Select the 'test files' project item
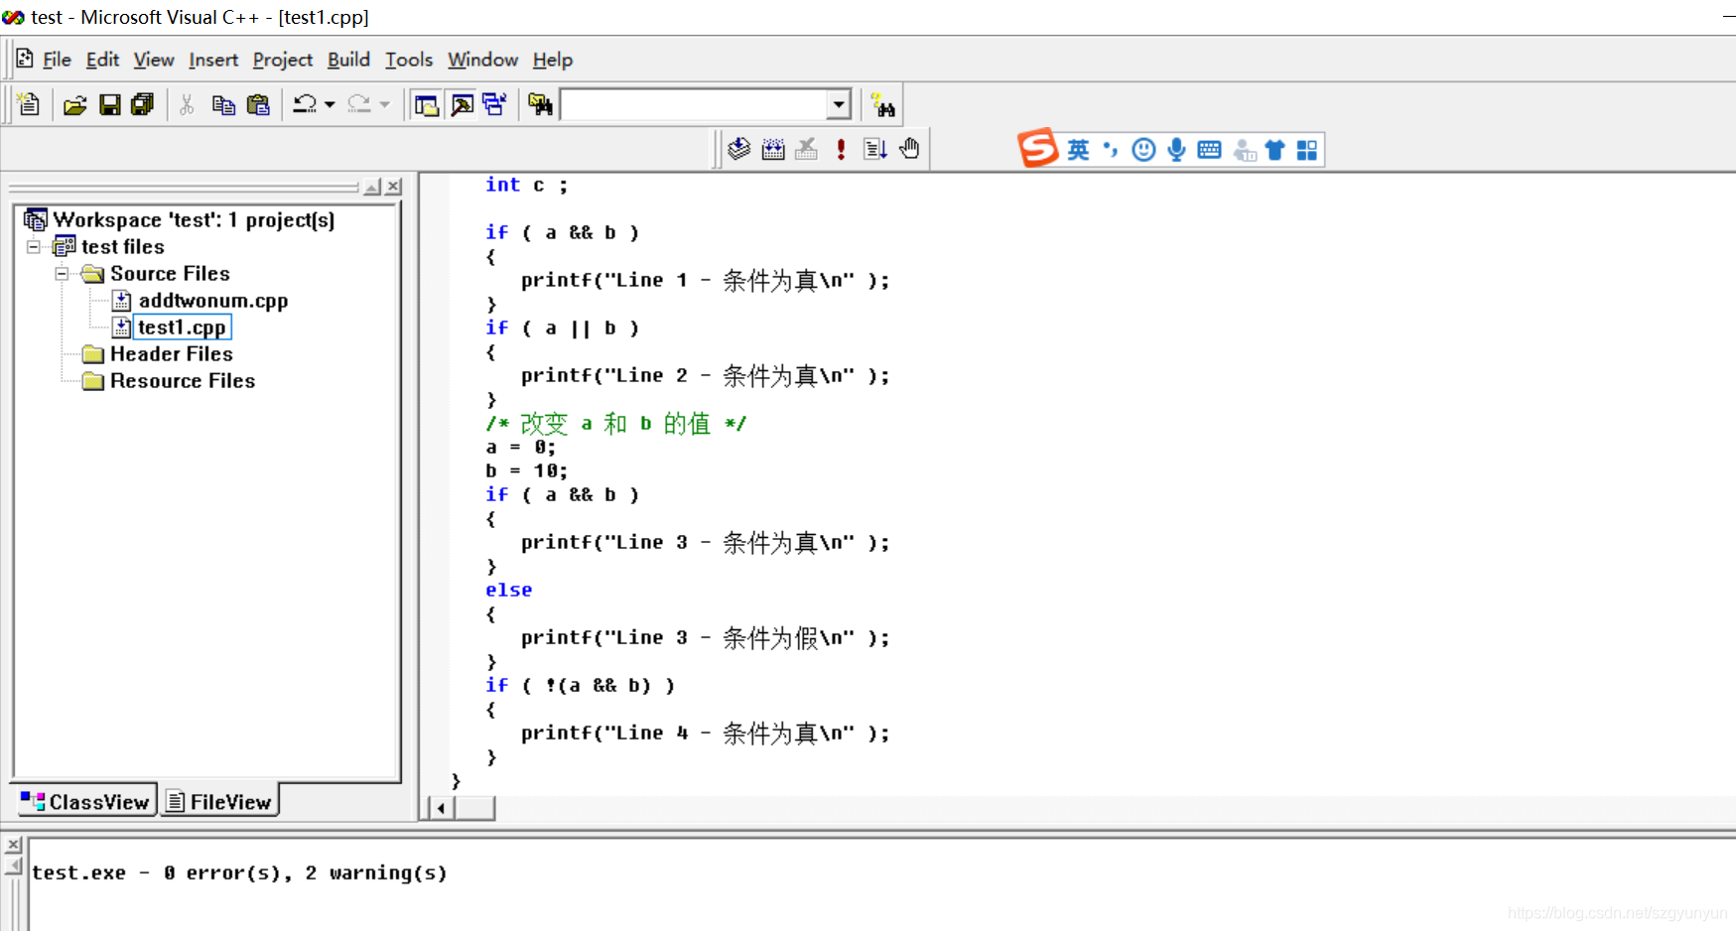1736x931 pixels. (123, 246)
